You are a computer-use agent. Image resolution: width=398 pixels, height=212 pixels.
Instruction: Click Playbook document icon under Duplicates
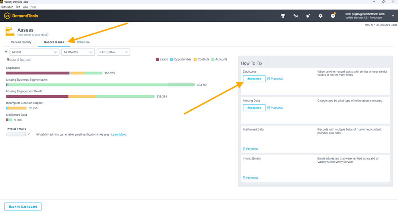pos(269,79)
